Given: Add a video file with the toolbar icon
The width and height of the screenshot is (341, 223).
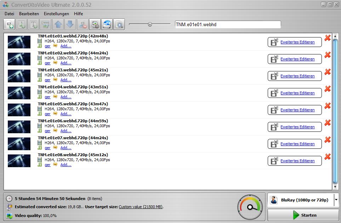Looking at the screenshot, I should (9, 24).
